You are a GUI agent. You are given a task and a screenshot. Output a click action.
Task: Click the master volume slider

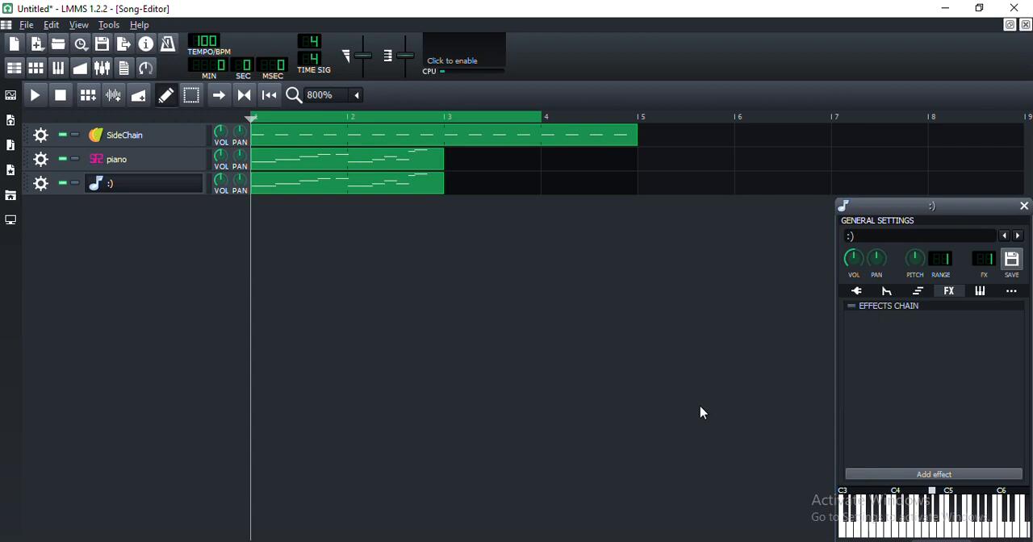tap(362, 56)
